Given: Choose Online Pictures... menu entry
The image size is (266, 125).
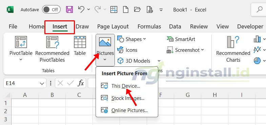Looking at the screenshot, I should coord(127,110).
